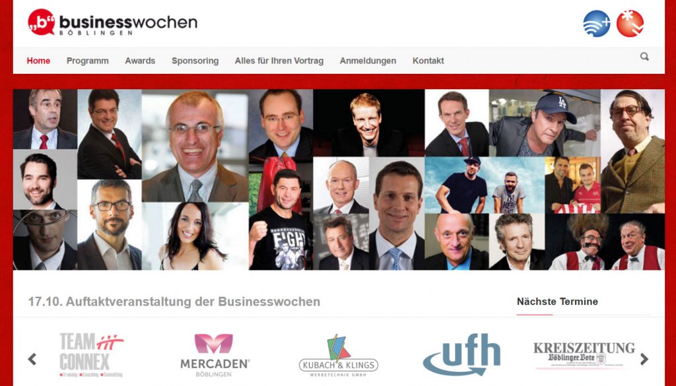Click the red round star icon
Viewport: 676px width, 386px height.
tap(630, 24)
